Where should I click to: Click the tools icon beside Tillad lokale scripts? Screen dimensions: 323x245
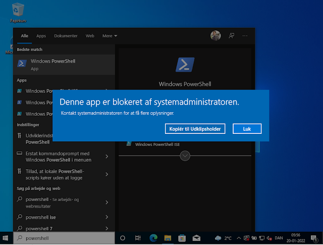19,171
